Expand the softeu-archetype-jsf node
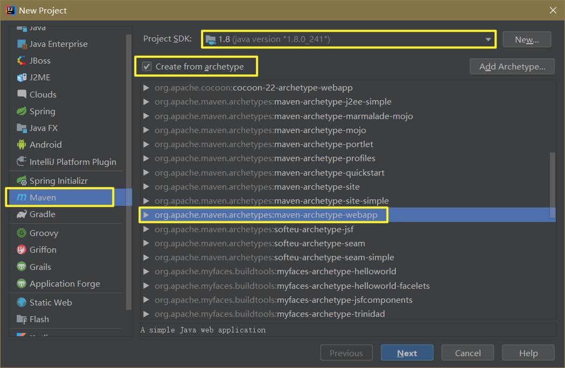Image resolution: width=565 pixels, height=368 pixels. click(x=146, y=229)
